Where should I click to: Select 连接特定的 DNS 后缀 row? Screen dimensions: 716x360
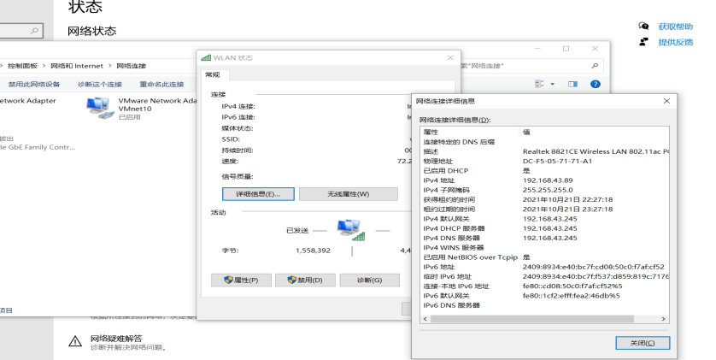tap(545, 142)
